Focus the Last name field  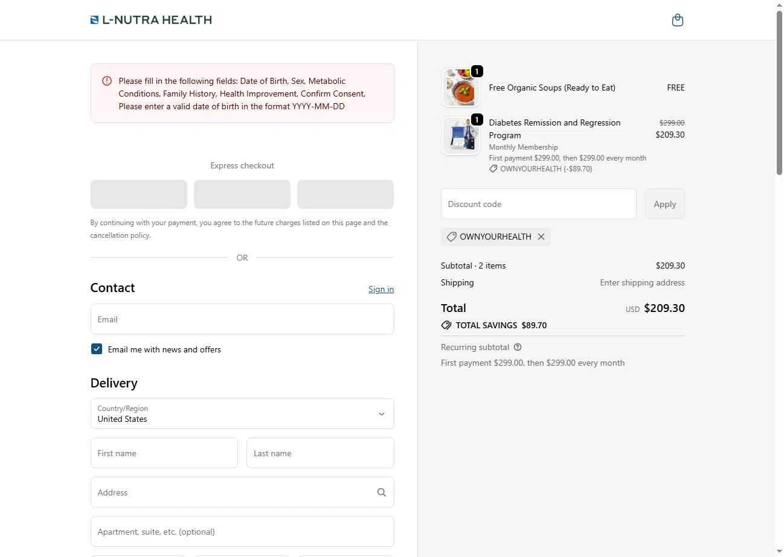pos(320,453)
